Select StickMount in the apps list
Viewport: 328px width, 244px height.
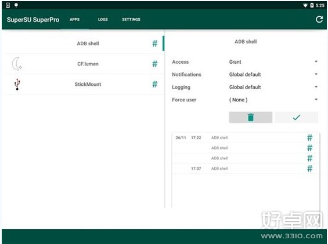tap(84, 84)
